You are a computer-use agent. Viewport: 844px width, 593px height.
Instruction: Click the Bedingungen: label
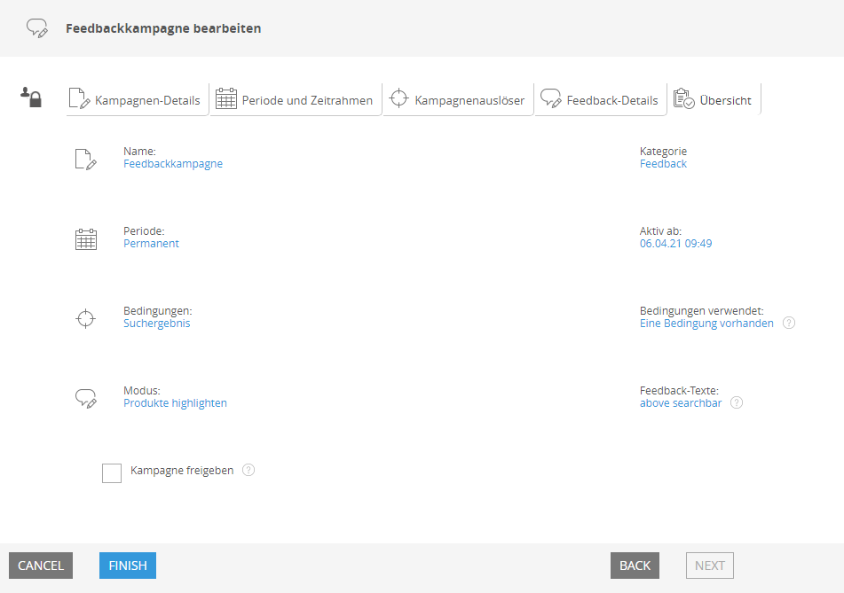[158, 311]
